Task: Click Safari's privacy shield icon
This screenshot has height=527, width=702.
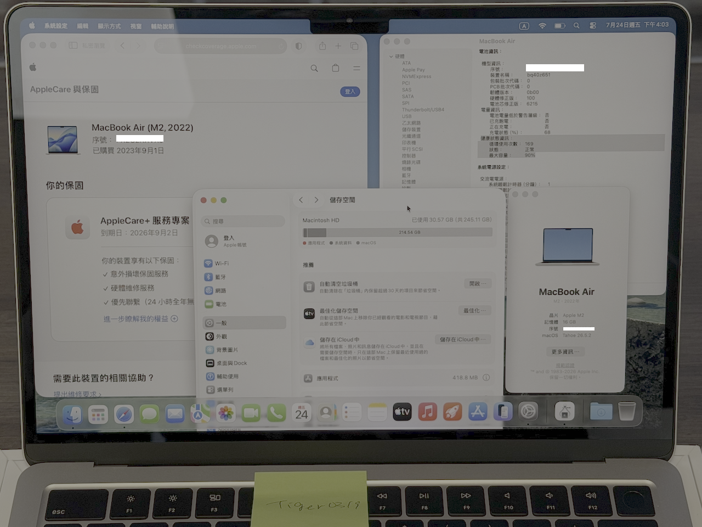Action: 298,46
